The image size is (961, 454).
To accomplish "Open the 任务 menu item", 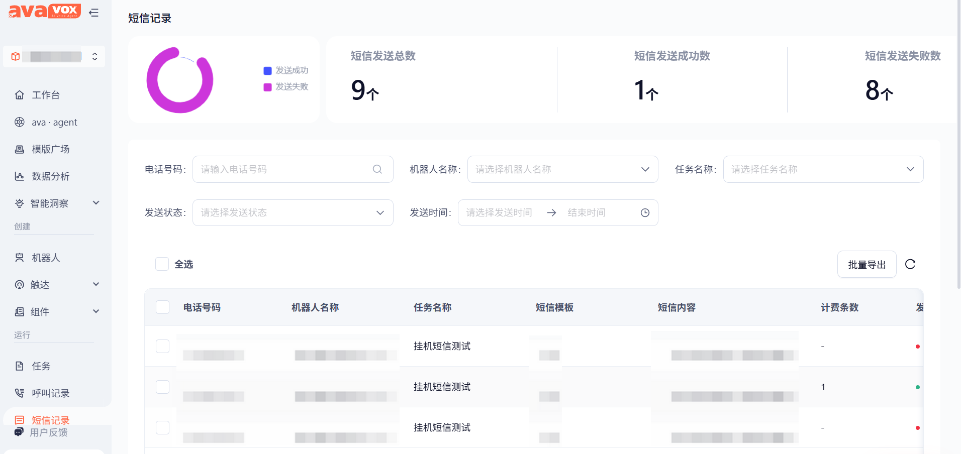I will [x=41, y=366].
